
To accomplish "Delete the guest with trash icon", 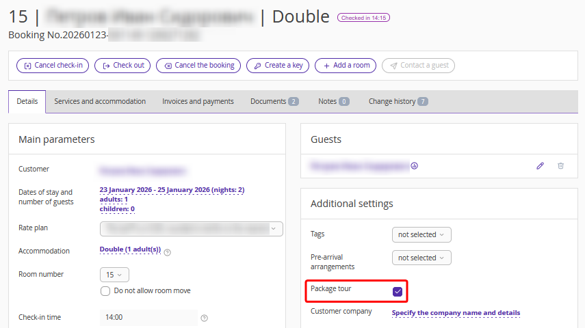I will pyautogui.click(x=561, y=166).
